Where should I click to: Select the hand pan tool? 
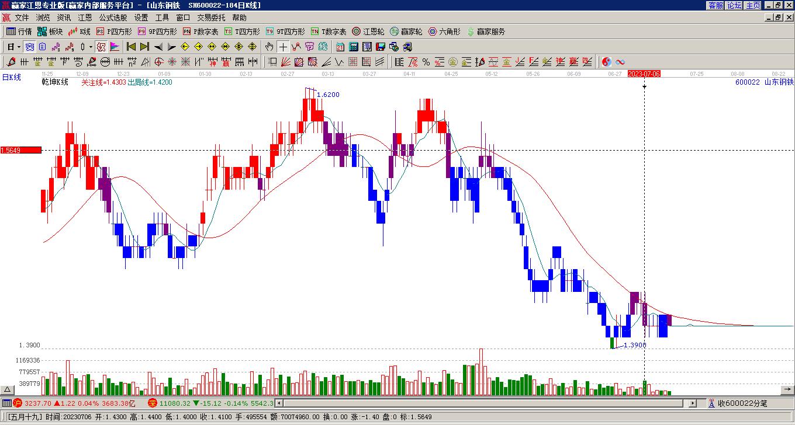tap(269, 47)
